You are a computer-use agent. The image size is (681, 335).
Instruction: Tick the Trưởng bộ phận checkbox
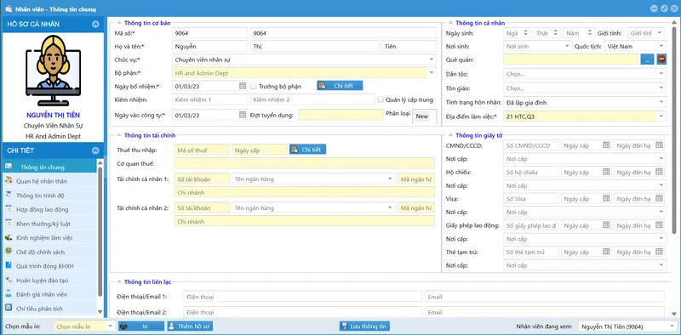254,86
